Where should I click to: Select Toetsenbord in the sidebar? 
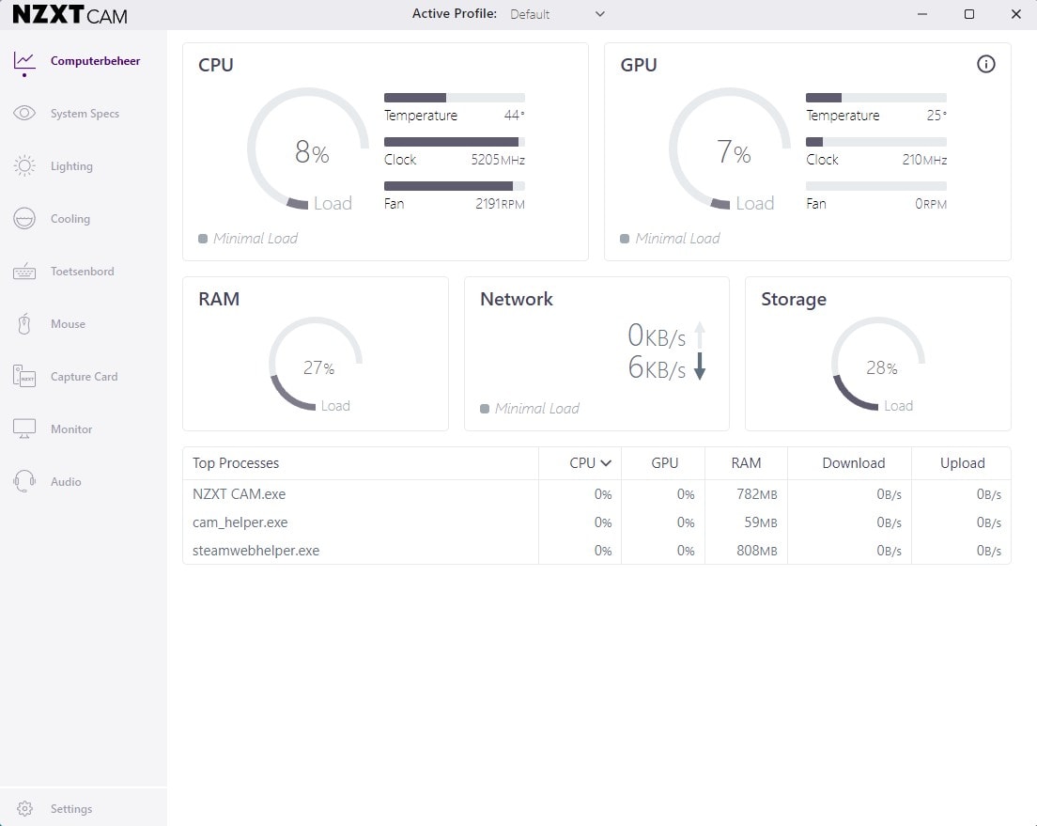coord(82,272)
